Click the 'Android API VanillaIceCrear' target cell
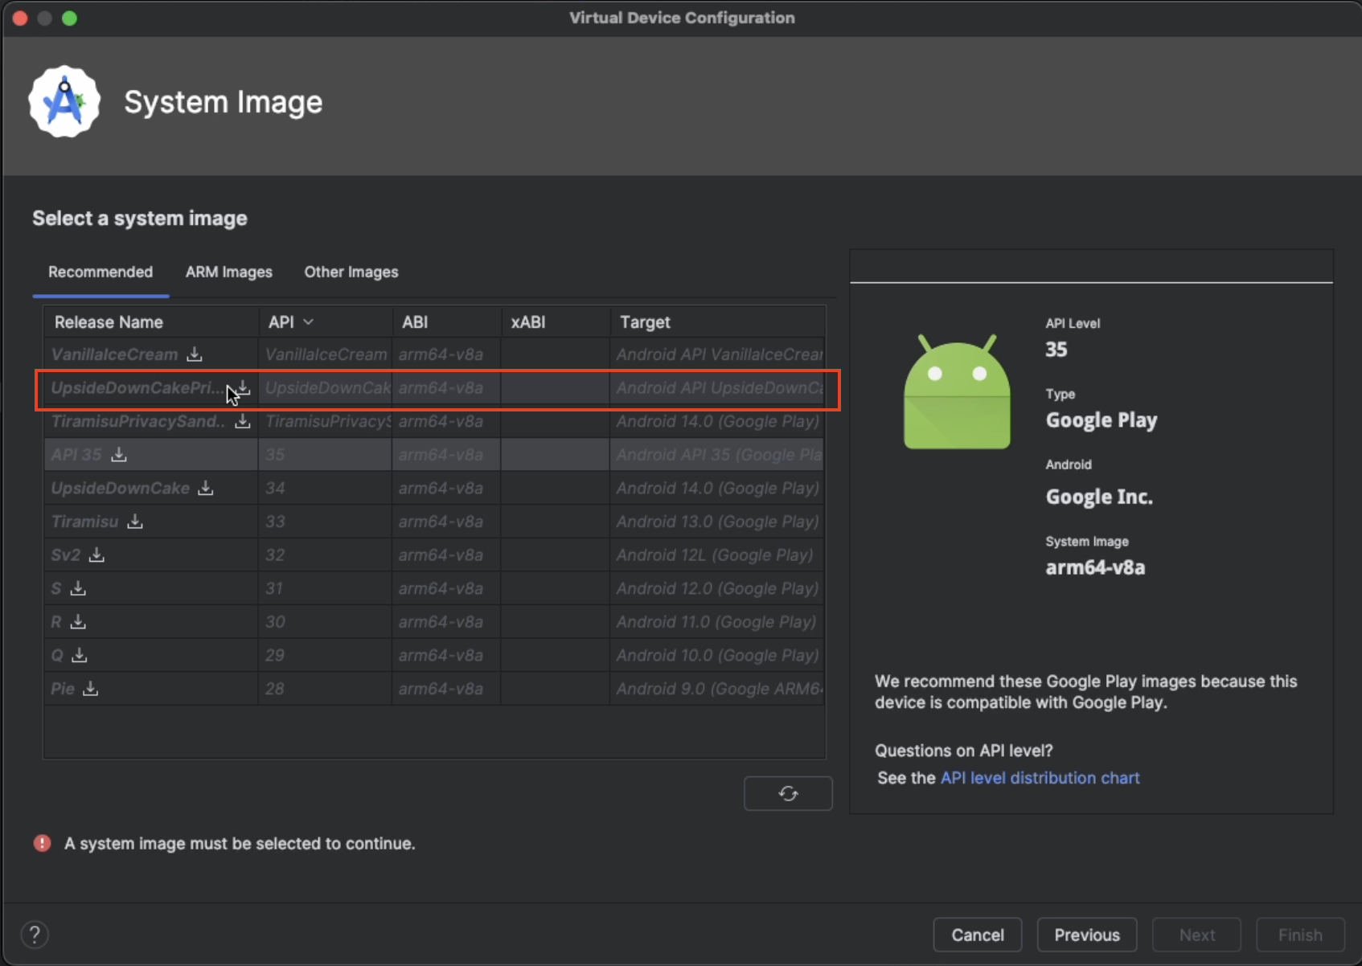This screenshot has height=966, width=1362. [717, 354]
